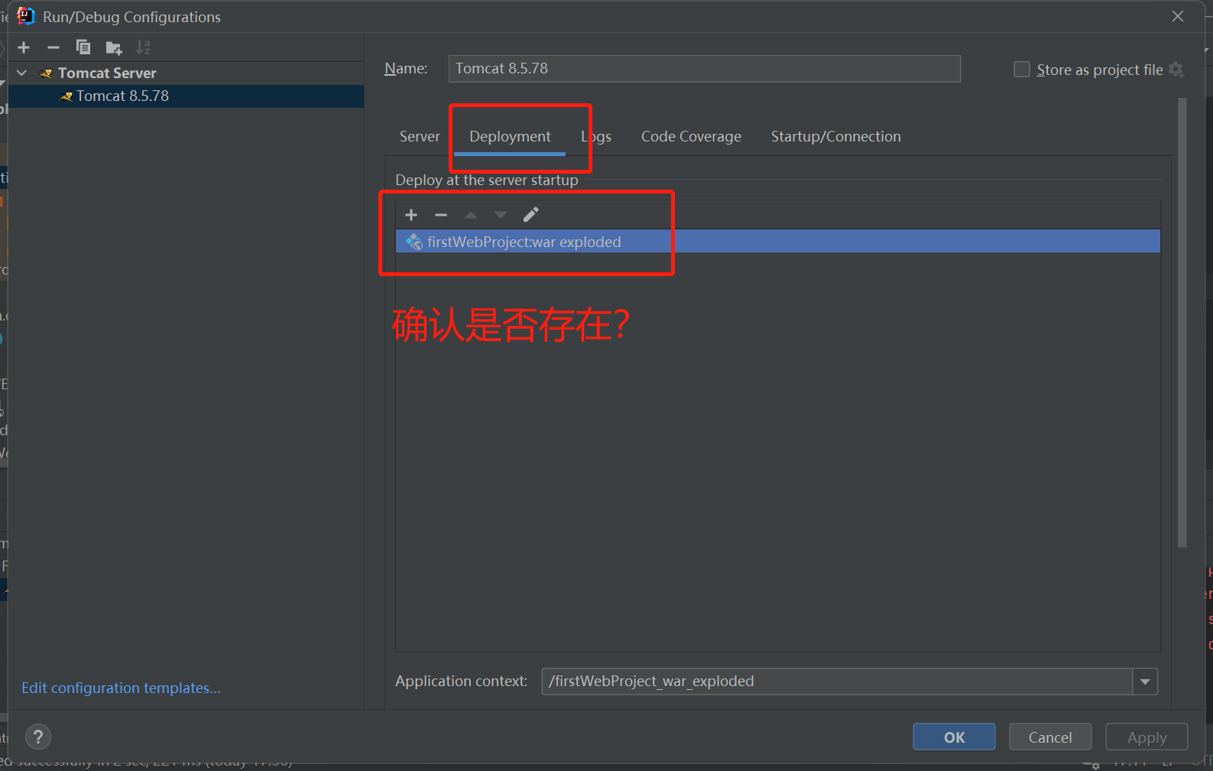Enable Store as project file checkbox
This screenshot has height=771, width=1213.
coord(1021,70)
